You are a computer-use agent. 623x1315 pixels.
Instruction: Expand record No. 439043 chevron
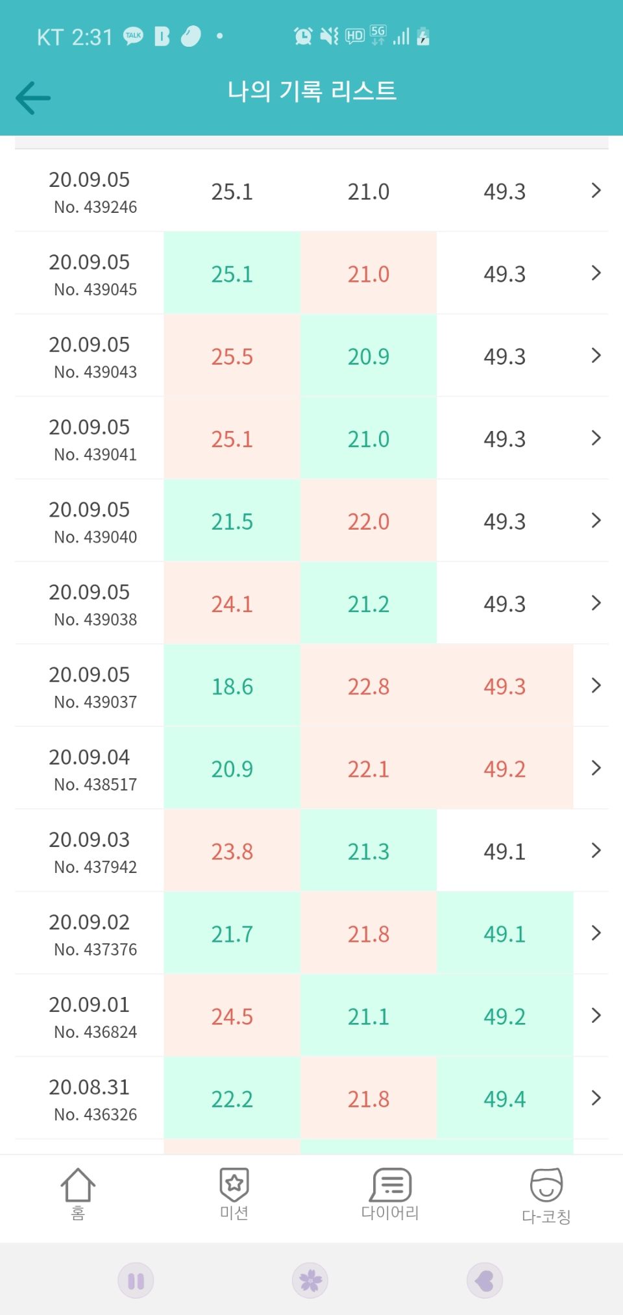point(596,356)
